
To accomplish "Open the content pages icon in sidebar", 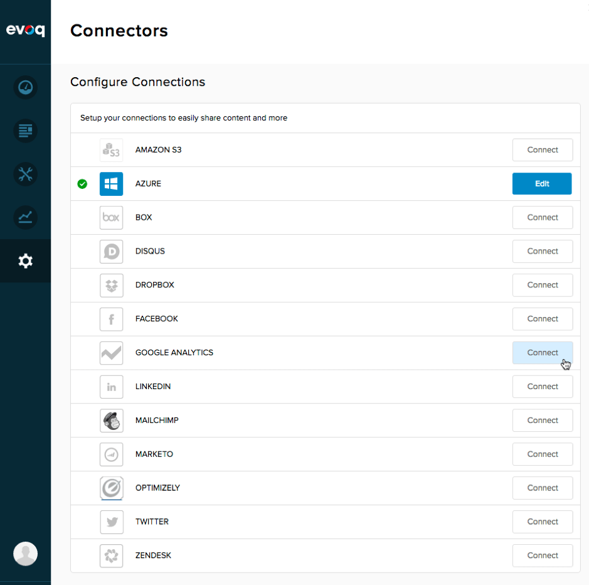I will (x=26, y=131).
